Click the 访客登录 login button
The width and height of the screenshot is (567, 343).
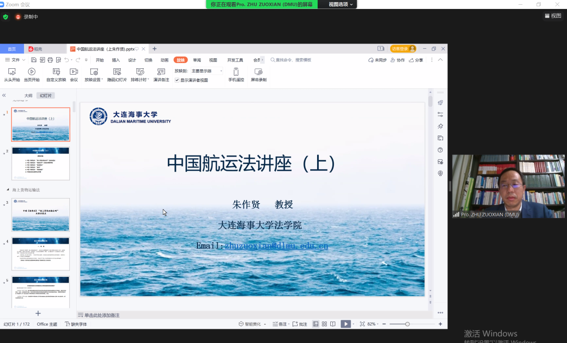click(x=403, y=49)
